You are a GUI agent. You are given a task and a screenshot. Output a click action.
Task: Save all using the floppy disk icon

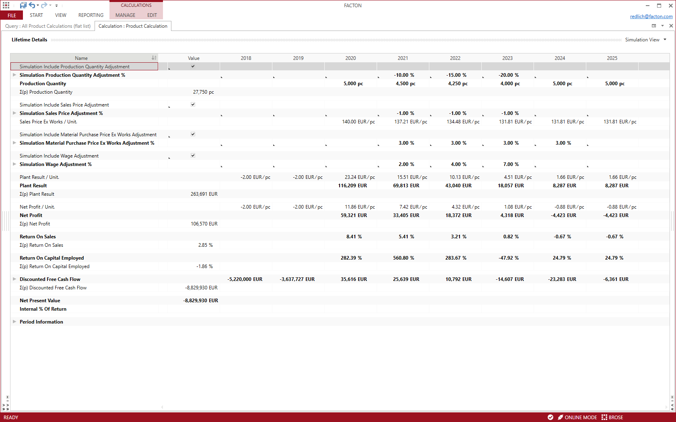[x=23, y=5]
